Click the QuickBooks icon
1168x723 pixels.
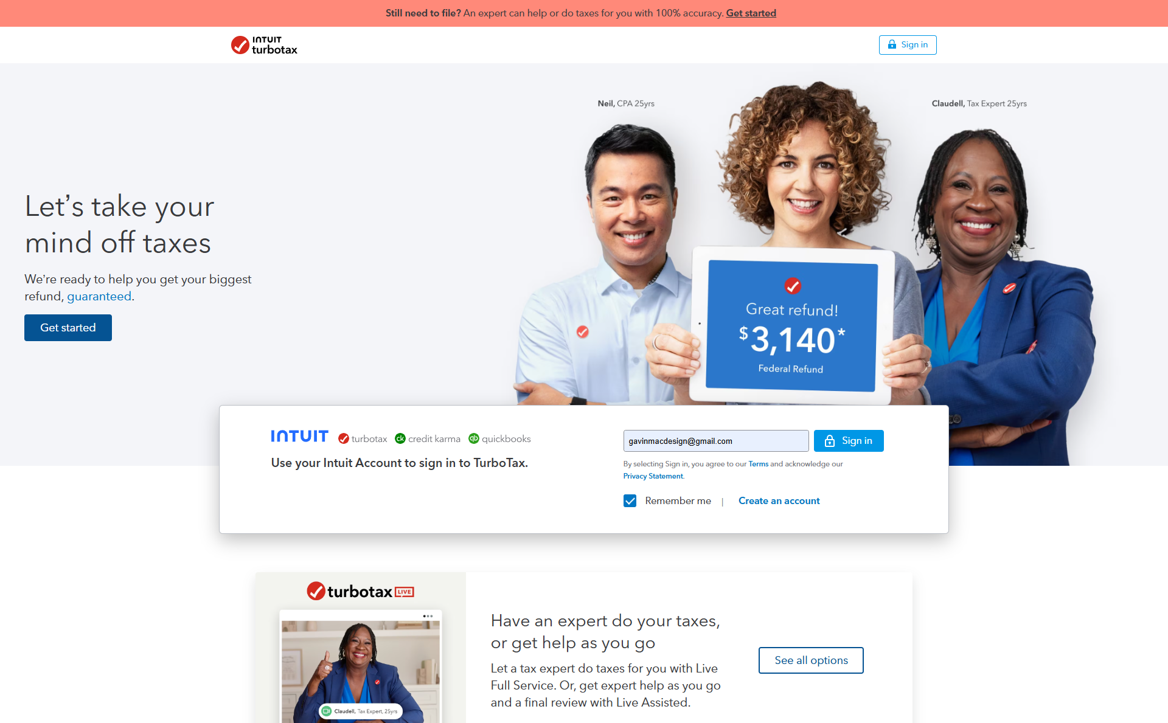click(x=474, y=438)
